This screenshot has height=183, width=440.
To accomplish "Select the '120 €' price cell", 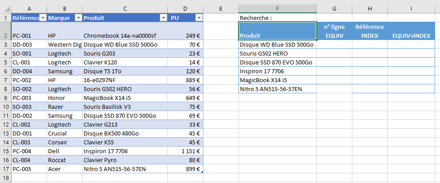I will point(185,71).
